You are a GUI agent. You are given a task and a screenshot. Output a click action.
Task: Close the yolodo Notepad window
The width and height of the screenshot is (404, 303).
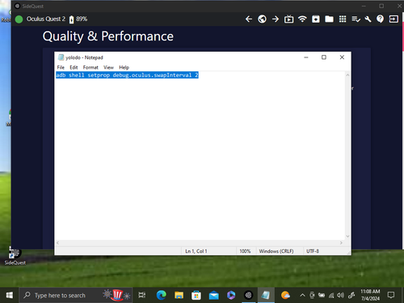pos(342,57)
